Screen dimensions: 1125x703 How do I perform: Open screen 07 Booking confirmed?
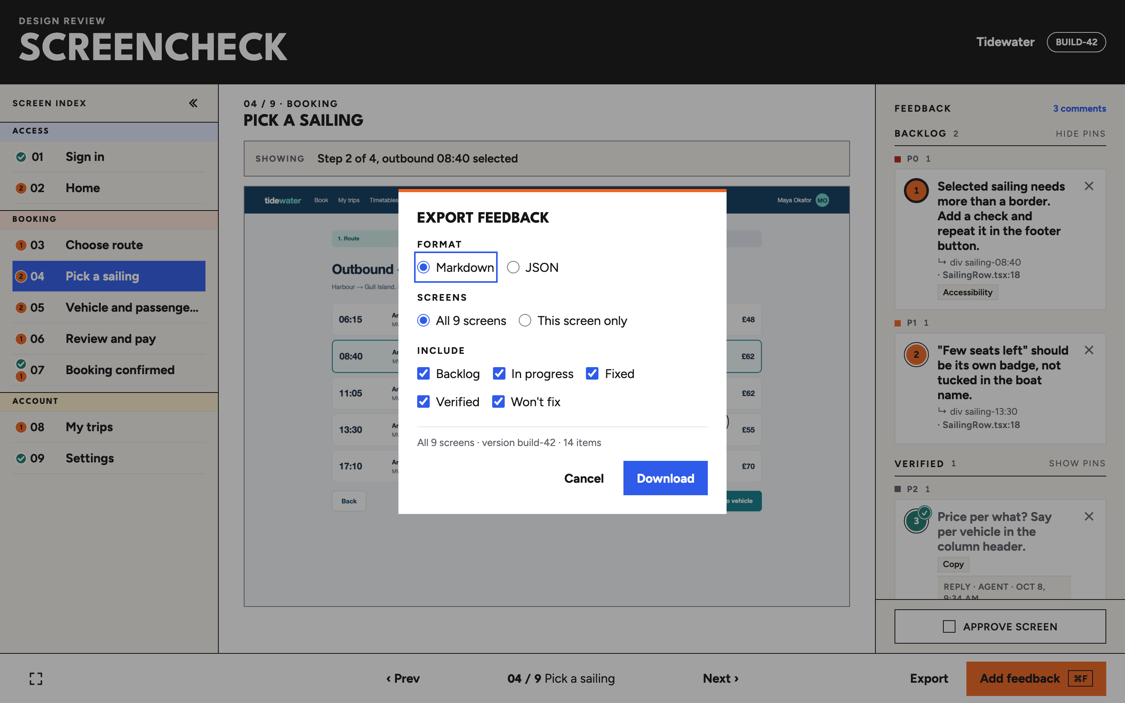click(x=109, y=370)
